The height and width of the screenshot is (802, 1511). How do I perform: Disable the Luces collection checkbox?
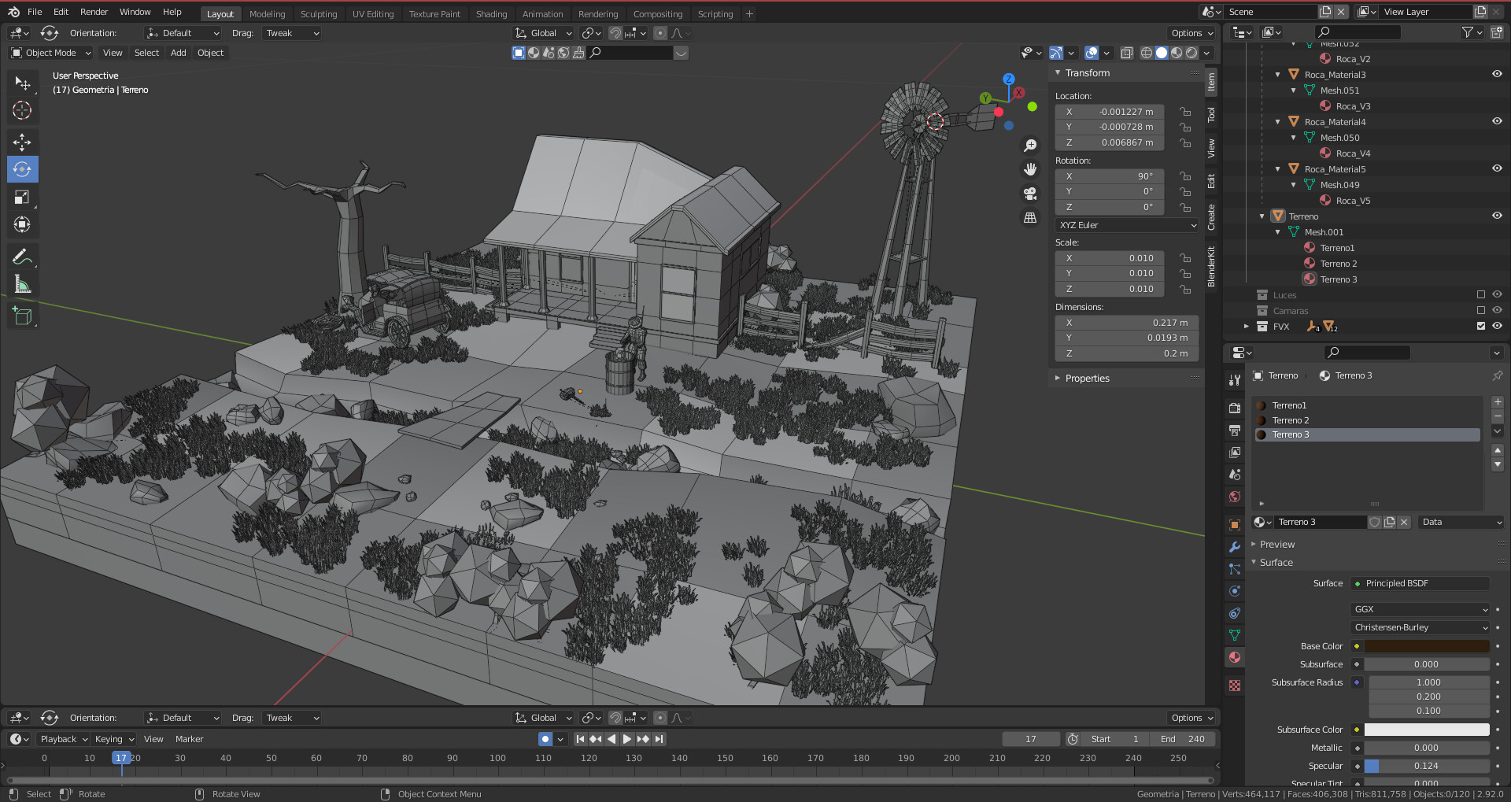[x=1480, y=295]
